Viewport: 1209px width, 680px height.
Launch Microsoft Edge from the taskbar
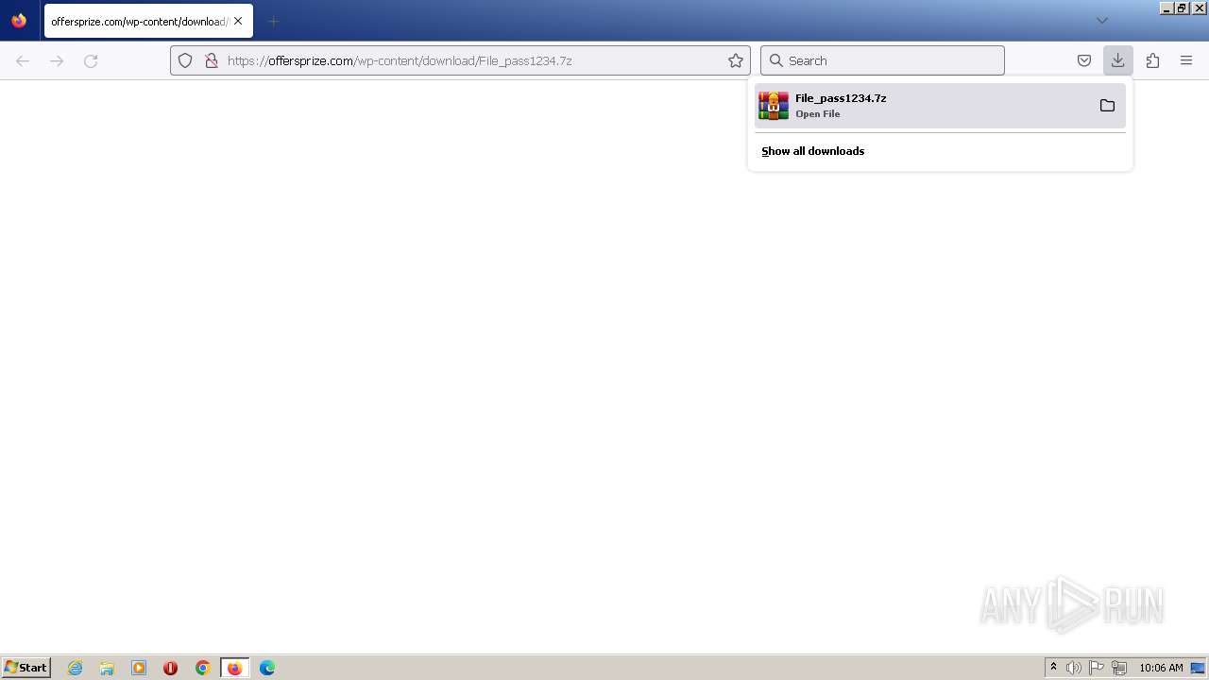(267, 668)
